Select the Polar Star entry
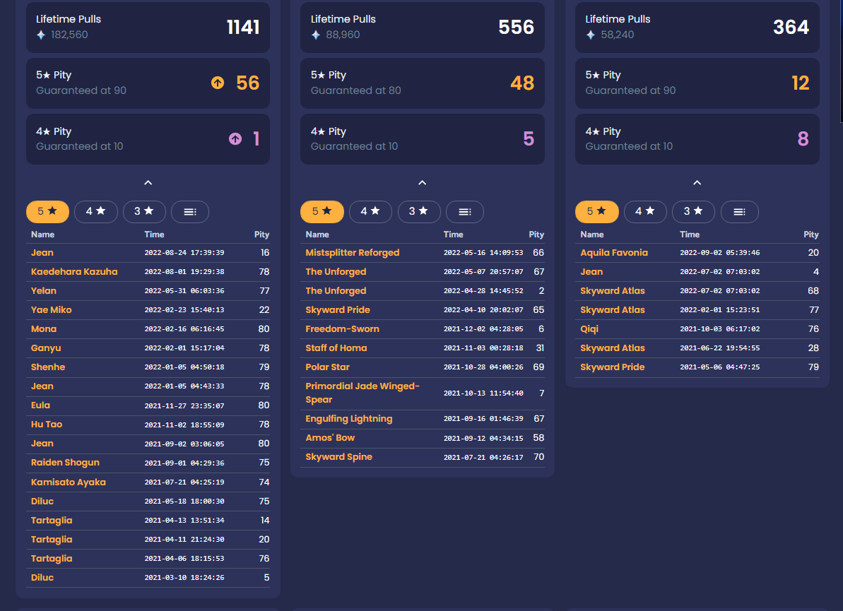The image size is (843, 611). point(423,367)
